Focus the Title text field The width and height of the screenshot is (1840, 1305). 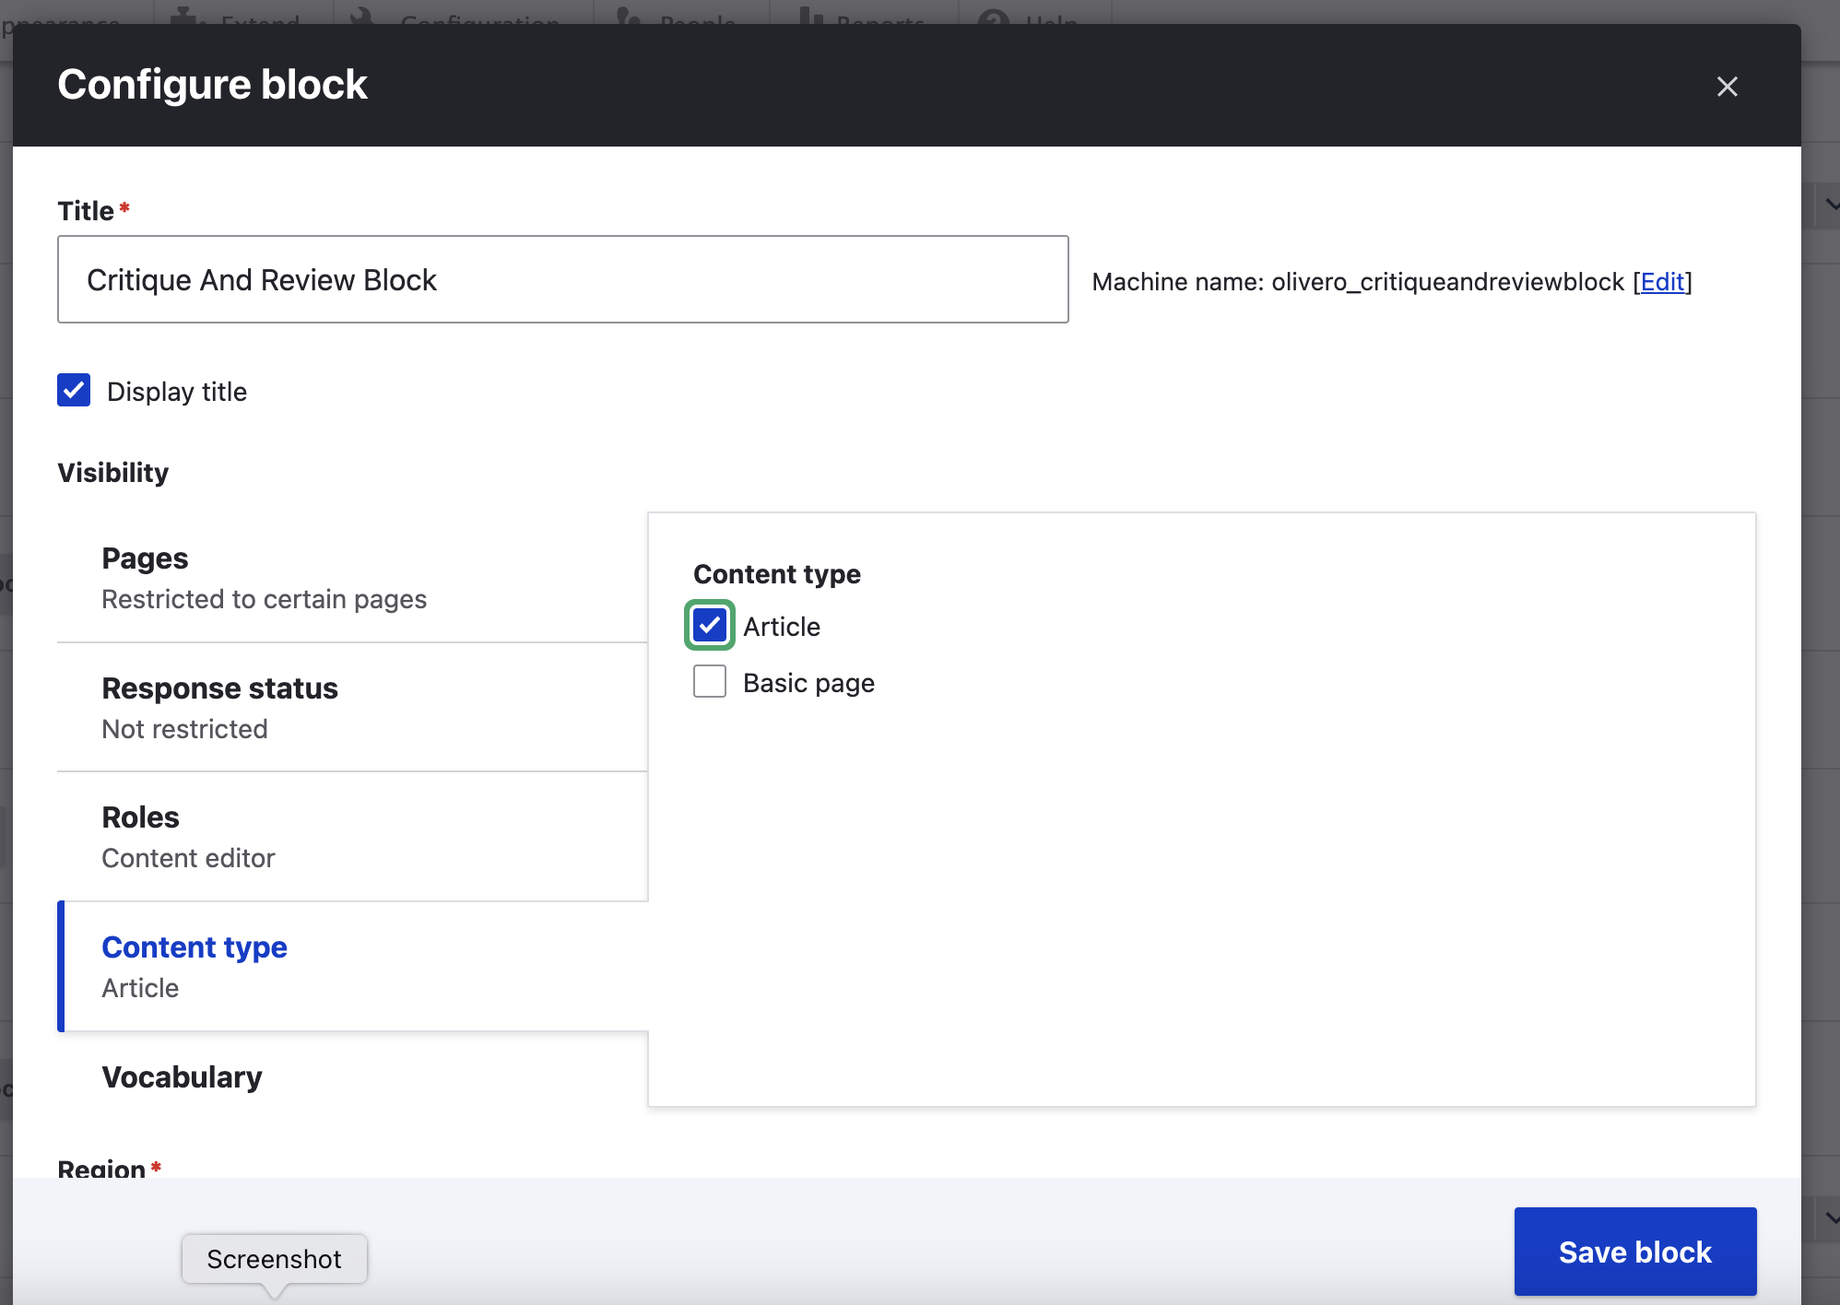point(562,279)
